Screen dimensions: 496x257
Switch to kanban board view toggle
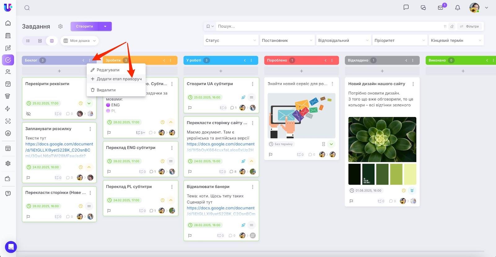pyautogui.click(x=52, y=41)
